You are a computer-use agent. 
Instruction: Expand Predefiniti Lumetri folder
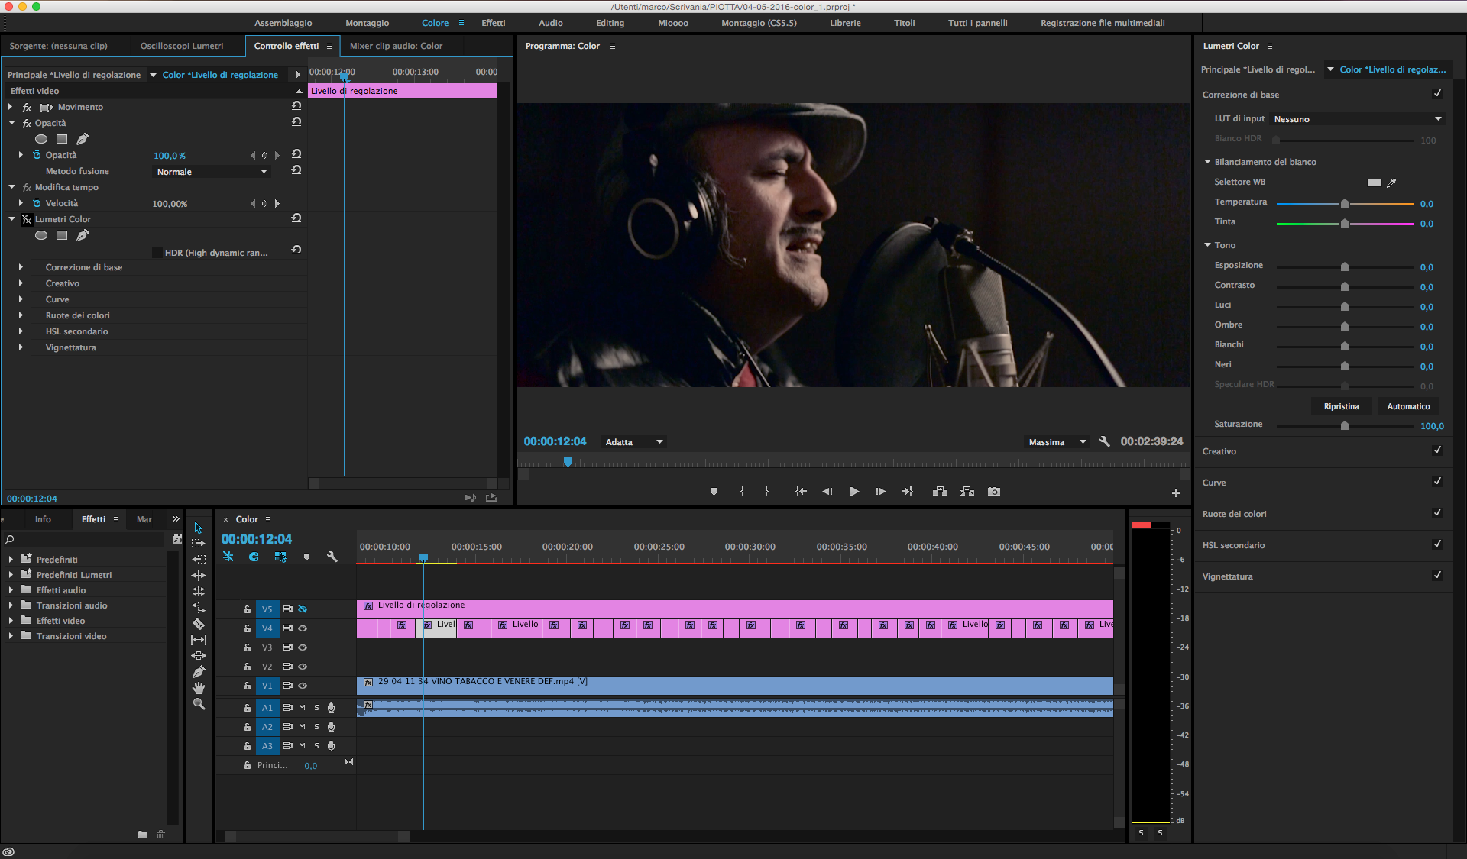[x=11, y=575]
